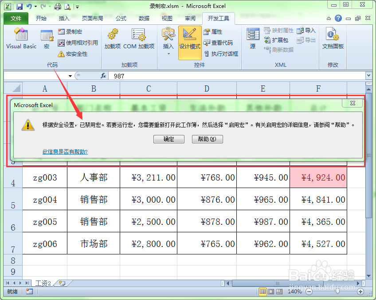Click the macro record icon in status bar
Image resolution: width=376 pixels, height=300 pixels.
[x=30, y=292]
